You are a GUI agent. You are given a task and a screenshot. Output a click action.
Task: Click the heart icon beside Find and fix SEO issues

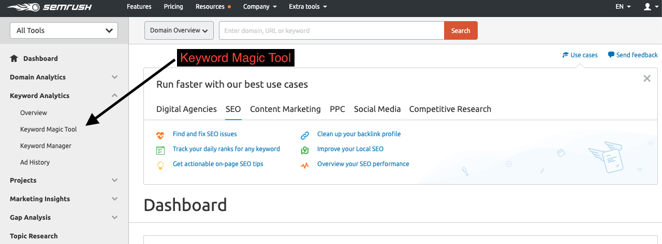click(160, 136)
